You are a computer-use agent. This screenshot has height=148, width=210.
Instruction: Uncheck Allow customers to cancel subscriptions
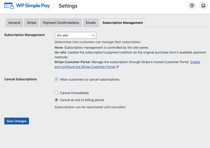[57, 79]
